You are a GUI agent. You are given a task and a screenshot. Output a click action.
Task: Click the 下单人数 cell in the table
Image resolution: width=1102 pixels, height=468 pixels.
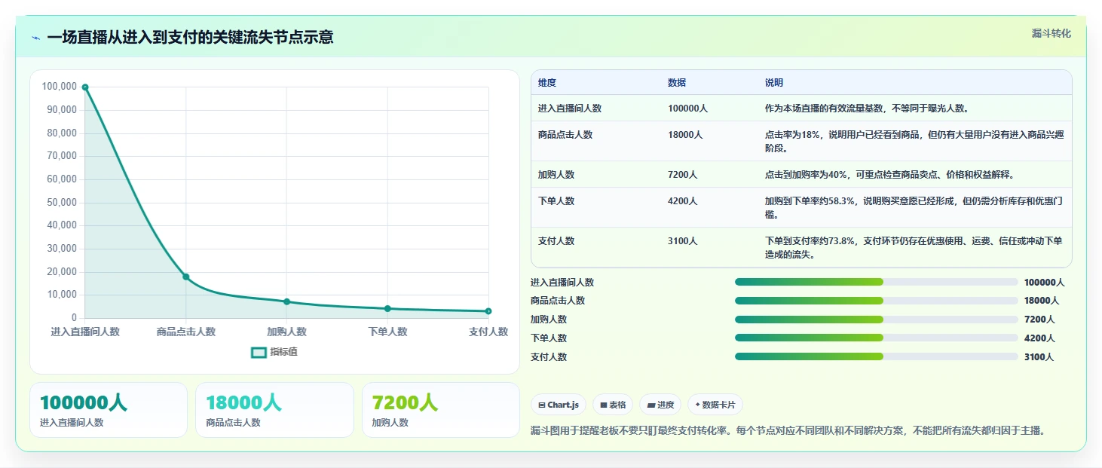pos(556,201)
